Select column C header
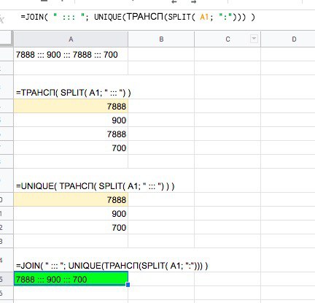The width and height of the screenshot is (315, 303). point(227,39)
